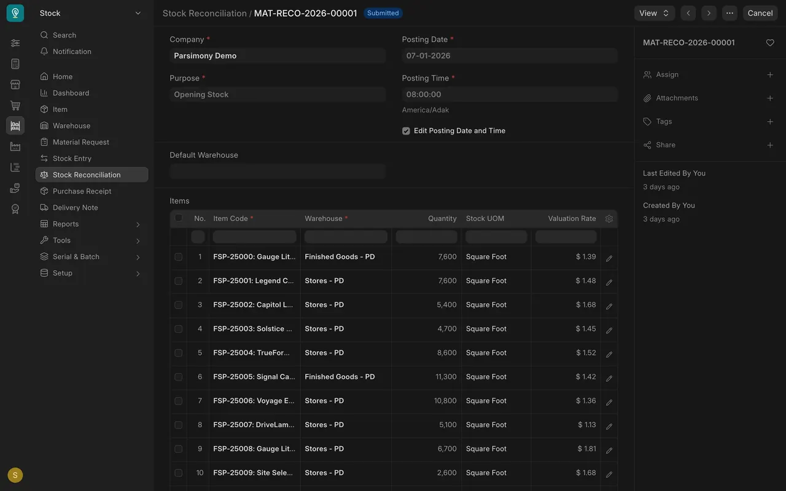Select the checkbox for row FSP-25009
Image resolution: width=786 pixels, height=491 pixels.
point(179,473)
